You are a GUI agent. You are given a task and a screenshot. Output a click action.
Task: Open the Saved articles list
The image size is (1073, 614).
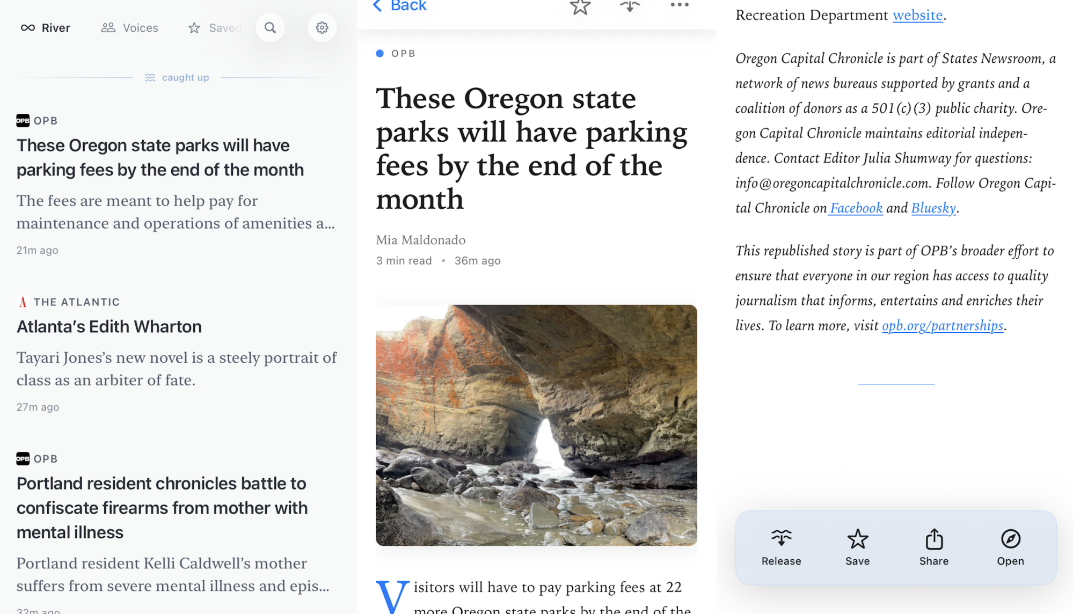pyautogui.click(x=215, y=27)
